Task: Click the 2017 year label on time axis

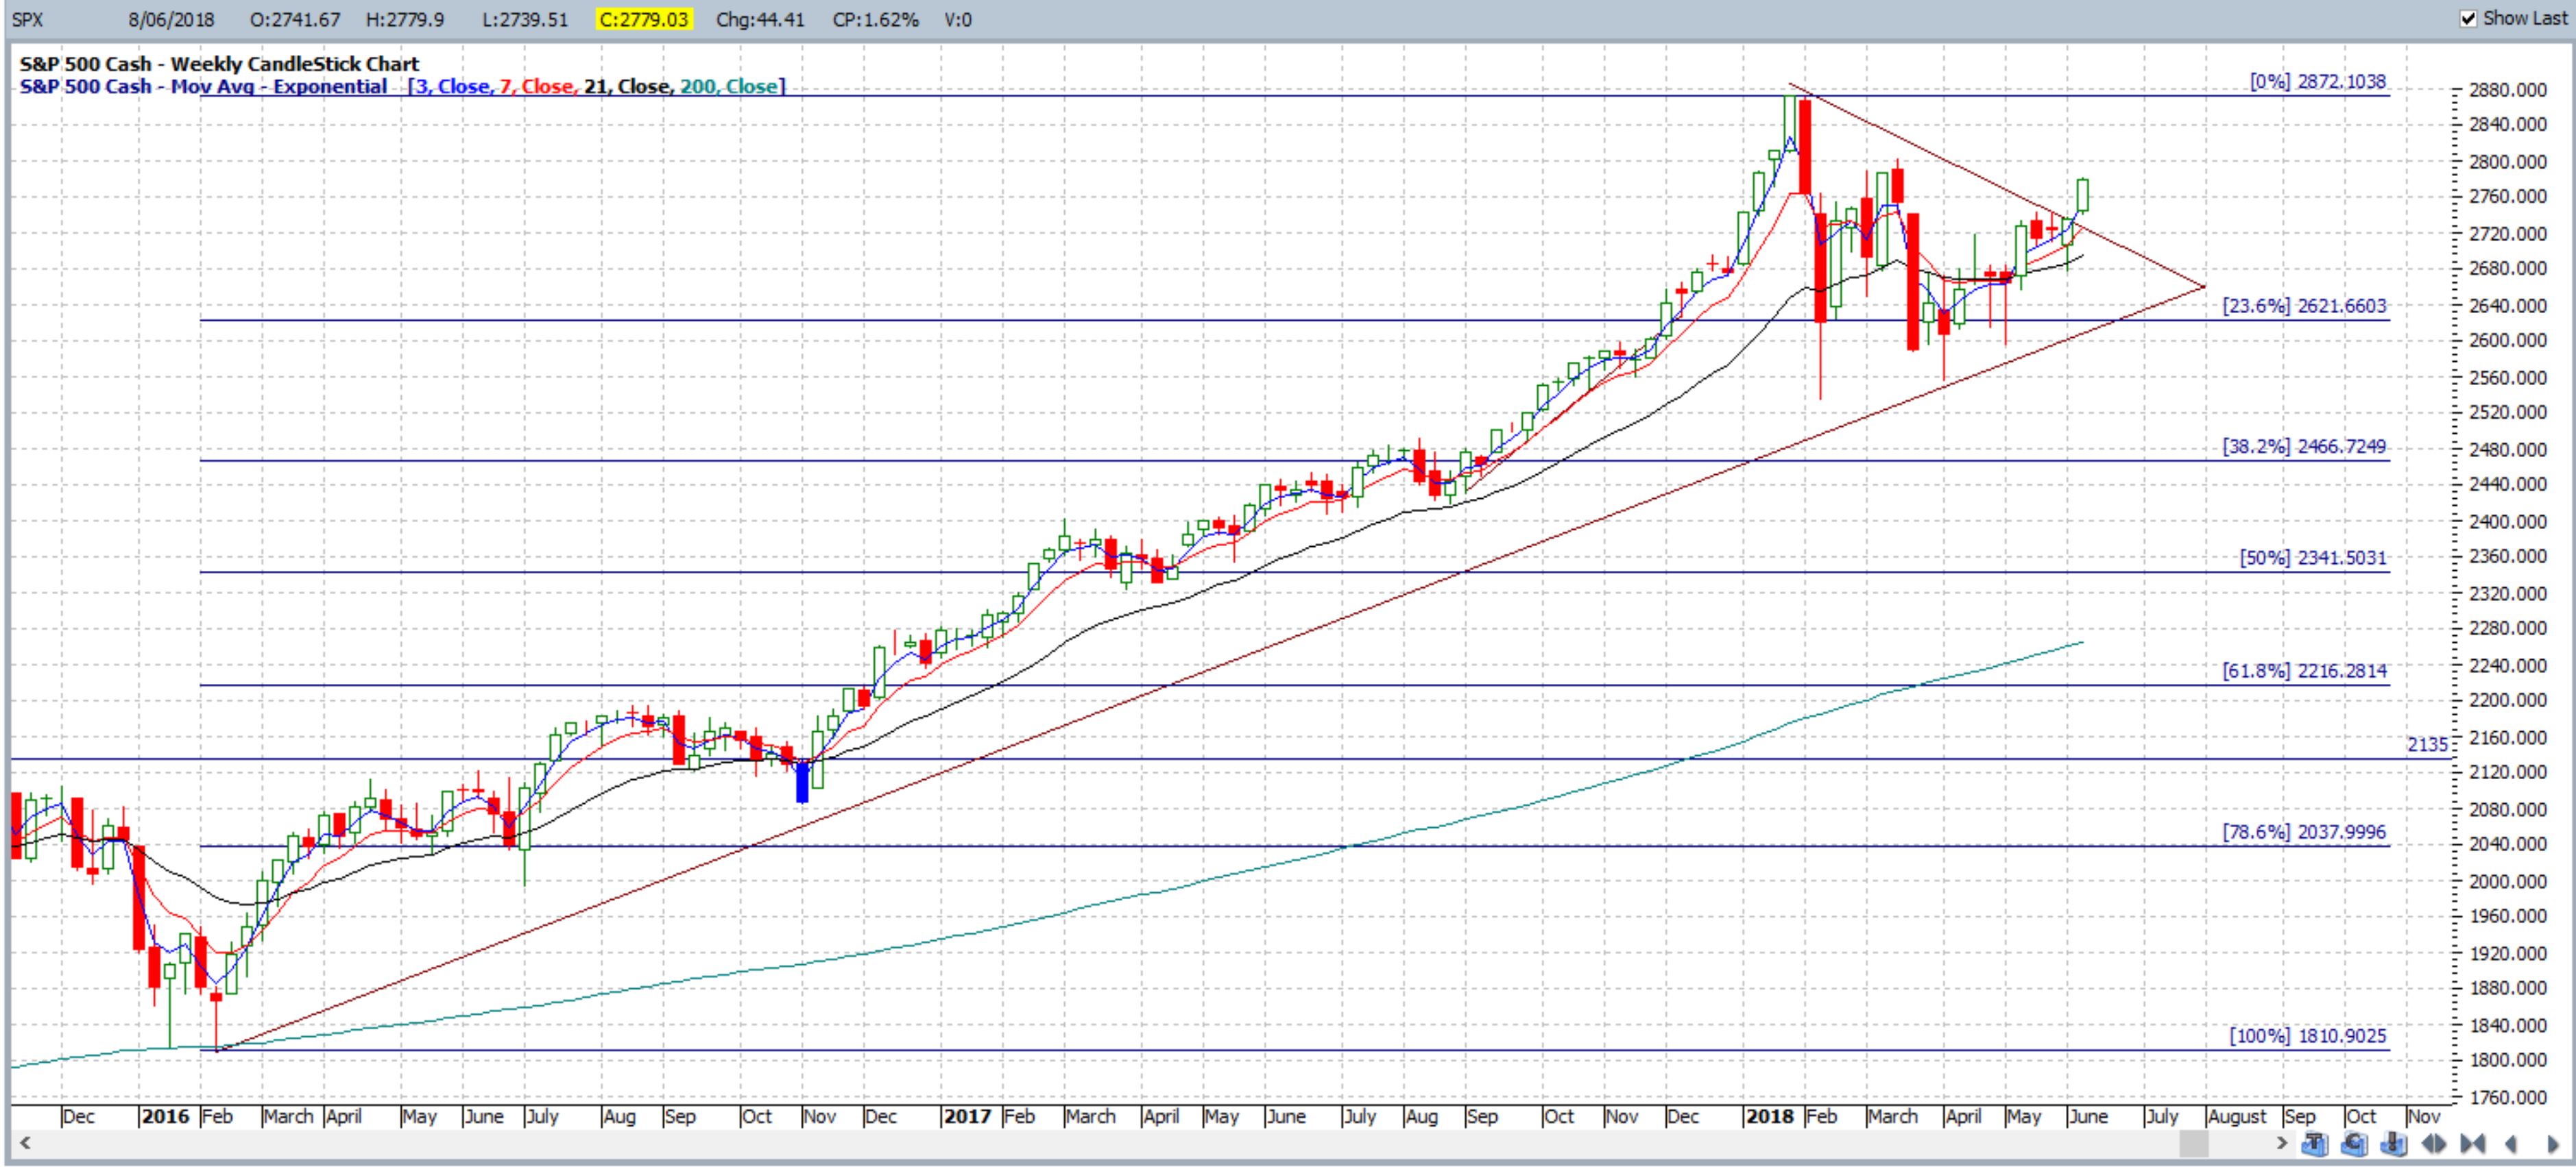Action: (x=967, y=1116)
